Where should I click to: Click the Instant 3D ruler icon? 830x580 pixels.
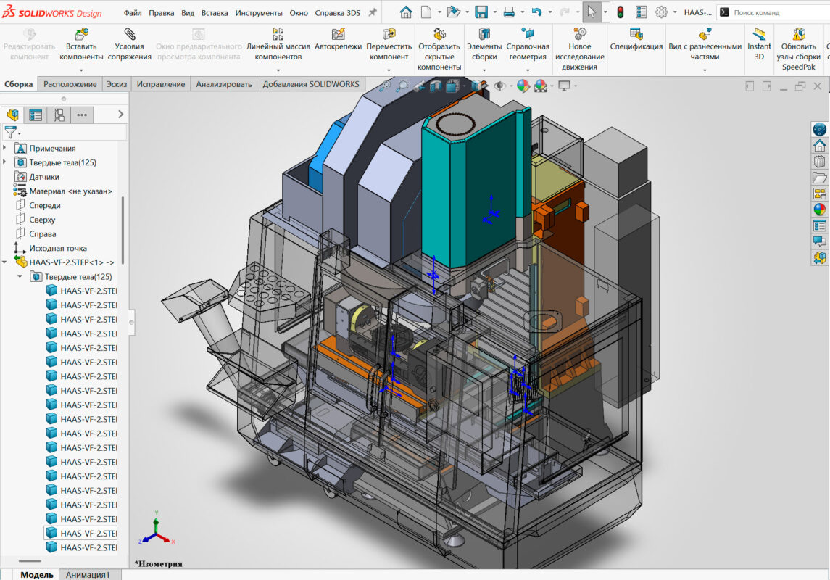[x=759, y=34]
